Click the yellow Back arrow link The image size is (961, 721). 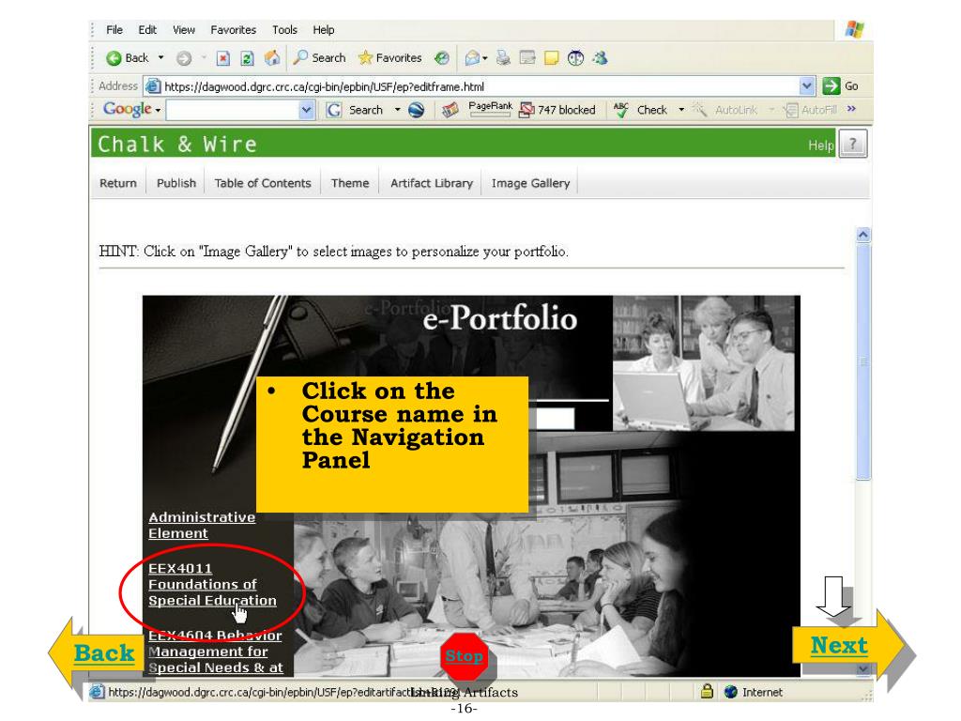pyautogui.click(x=103, y=653)
